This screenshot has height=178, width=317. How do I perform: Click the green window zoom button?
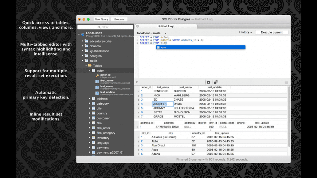click(88, 19)
